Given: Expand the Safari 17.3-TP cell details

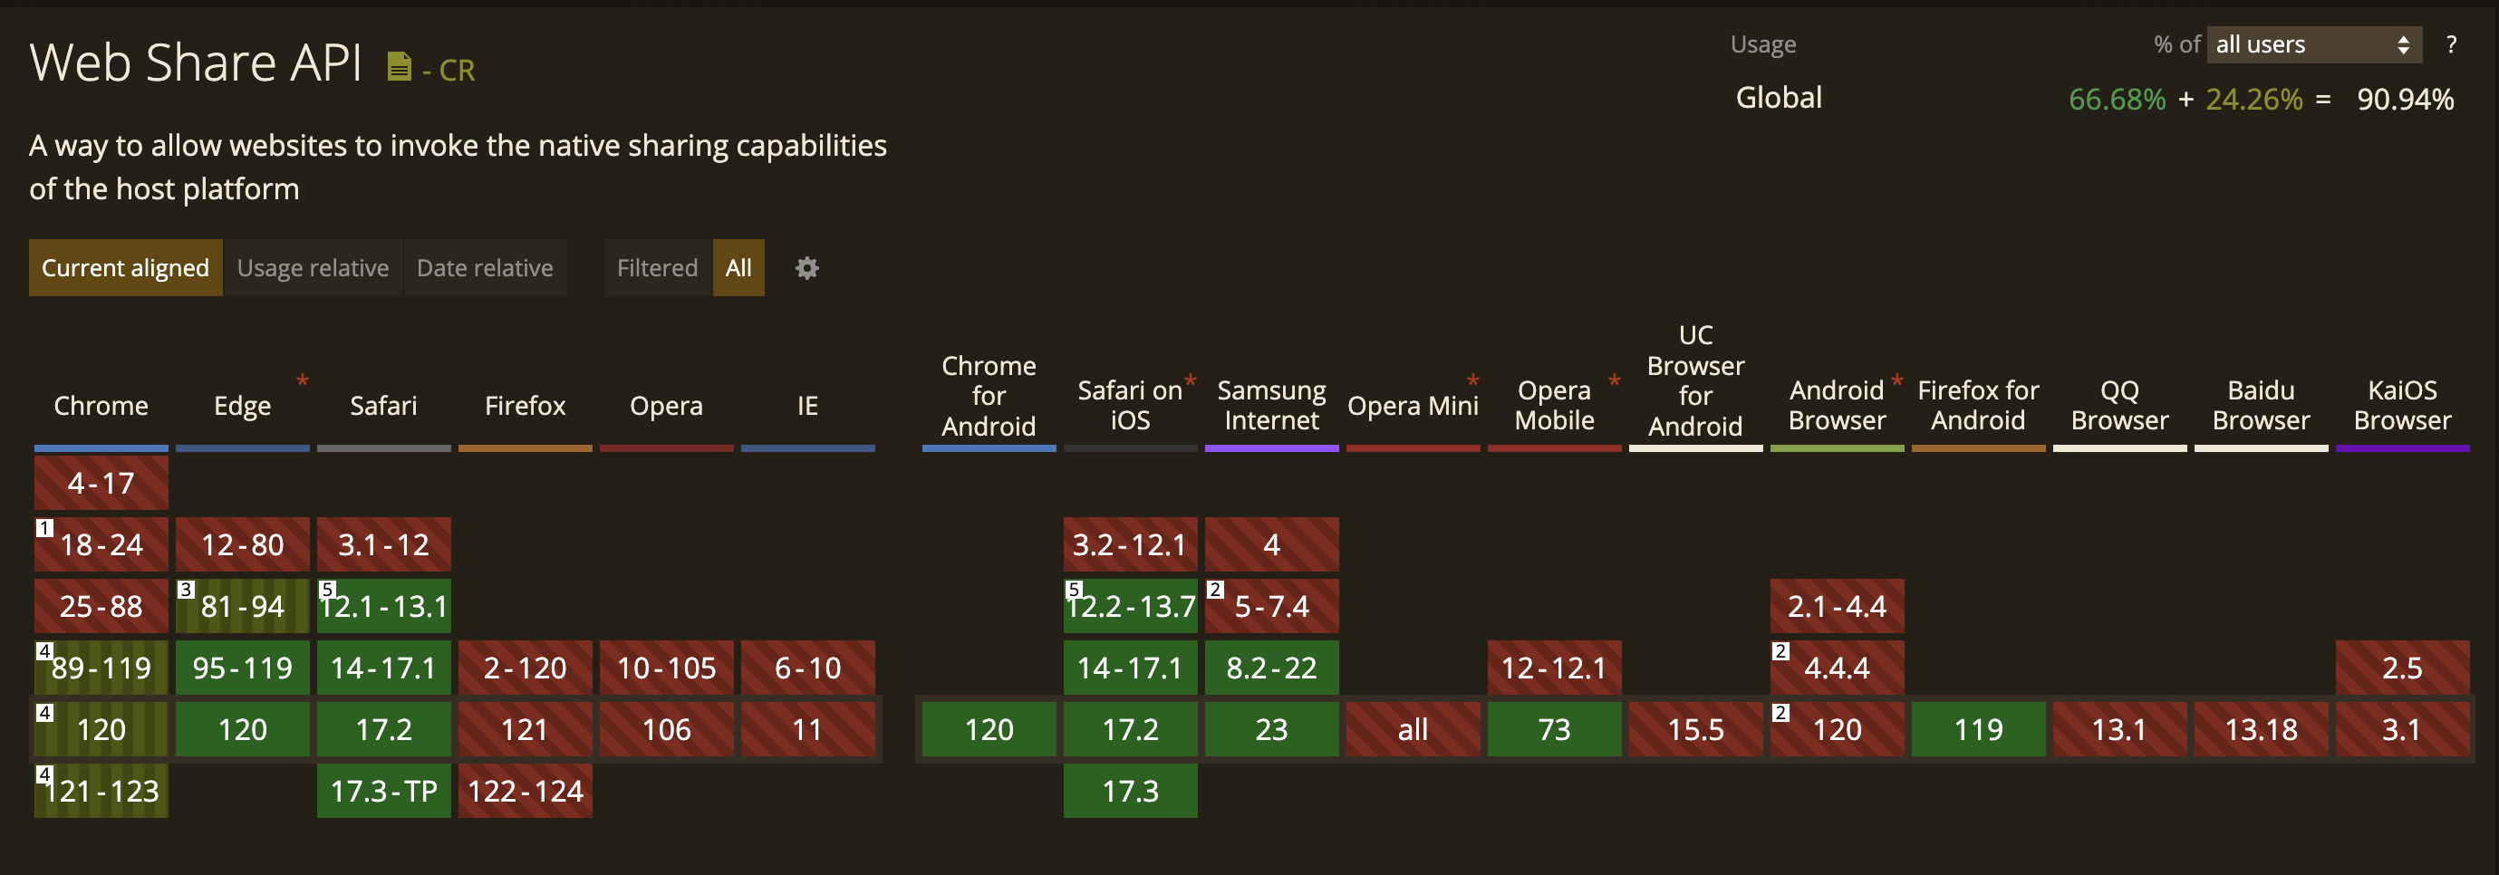Looking at the screenshot, I should (x=383, y=791).
